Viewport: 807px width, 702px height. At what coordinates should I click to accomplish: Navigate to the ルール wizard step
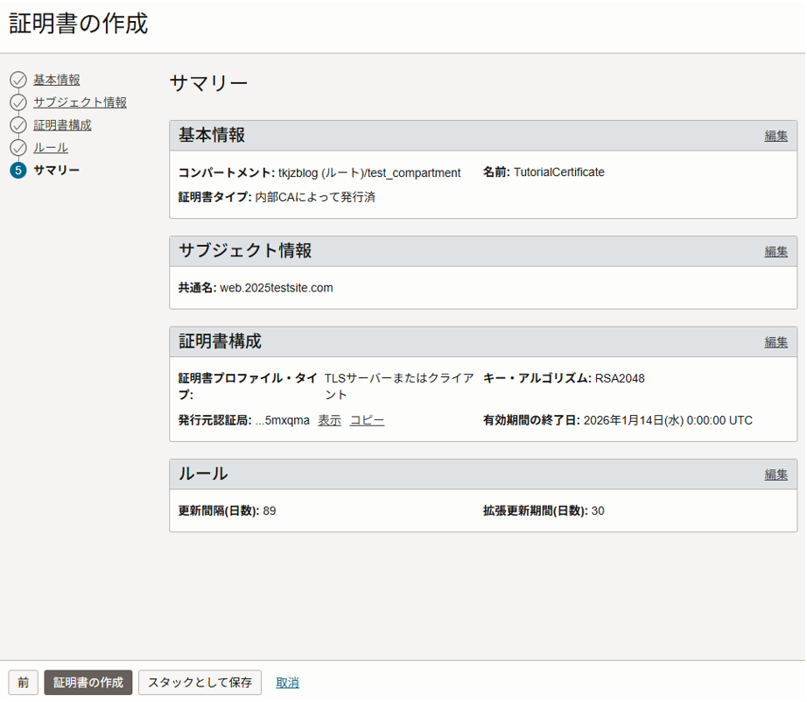pos(51,148)
